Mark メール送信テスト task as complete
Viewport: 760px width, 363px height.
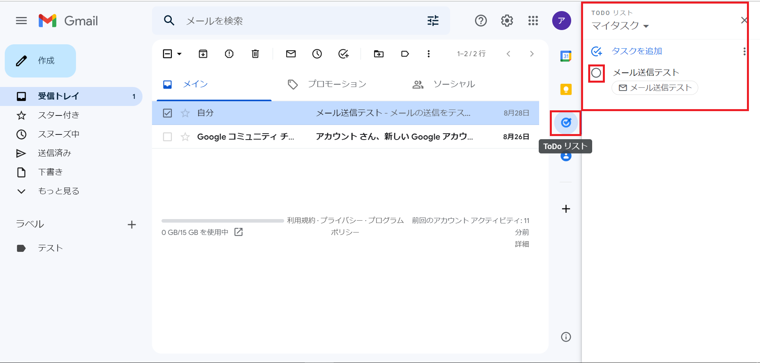coord(596,73)
